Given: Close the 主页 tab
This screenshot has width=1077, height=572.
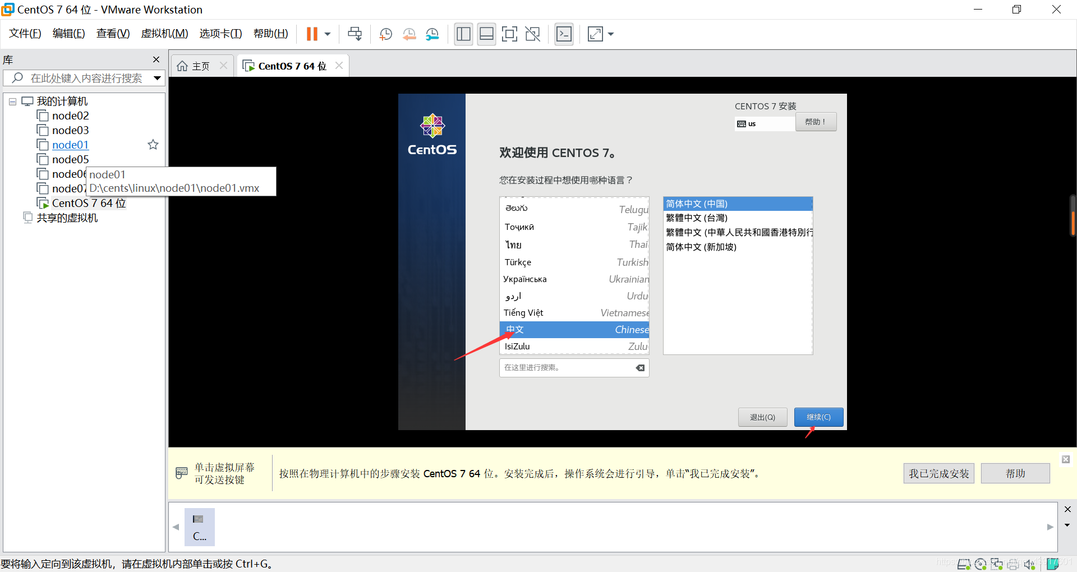Looking at the screenshot, I should pyautogui.click(x=223, y=66).
